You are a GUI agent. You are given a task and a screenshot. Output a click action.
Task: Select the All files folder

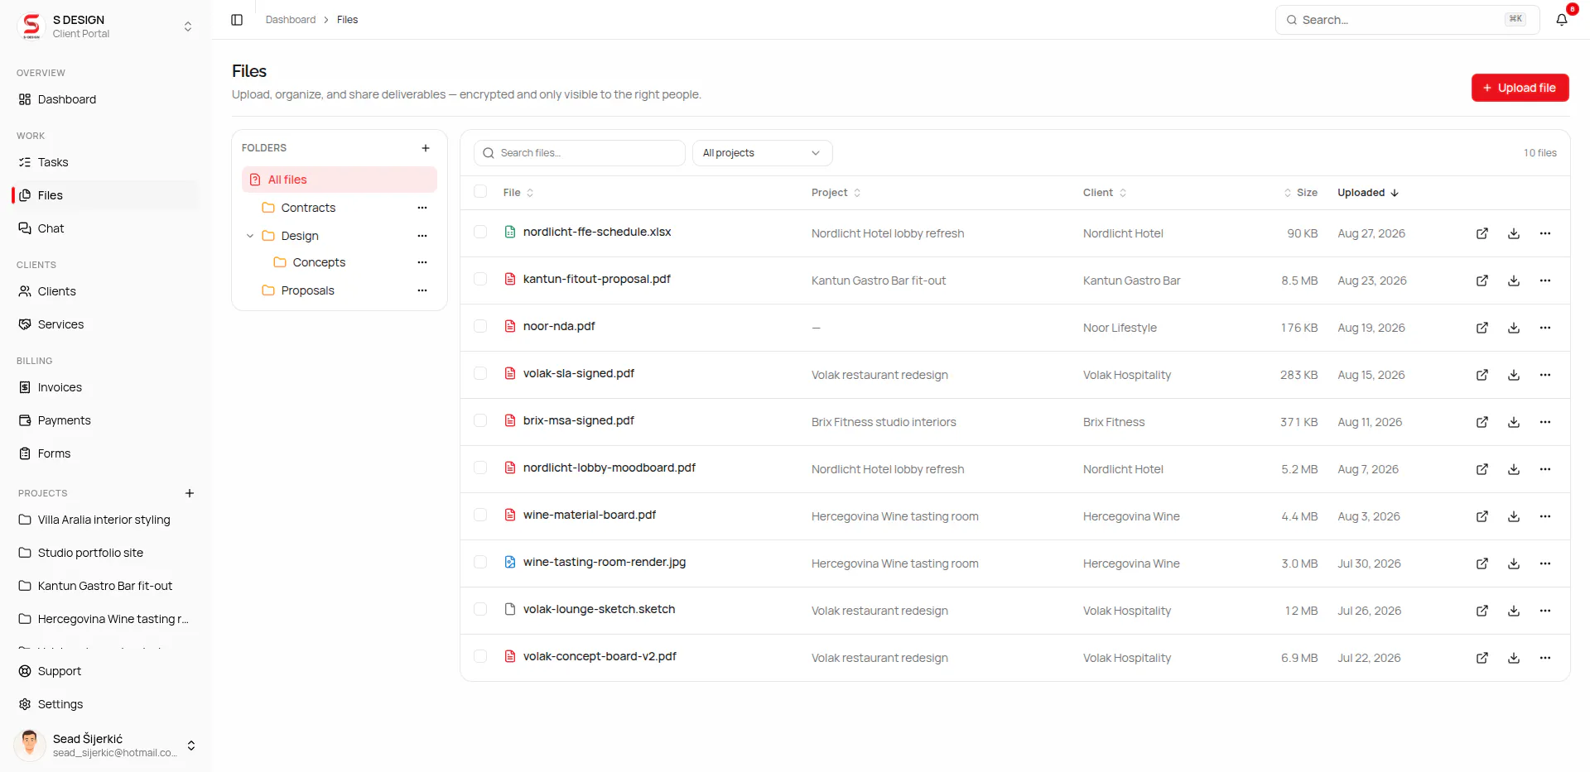pos(340,180)
